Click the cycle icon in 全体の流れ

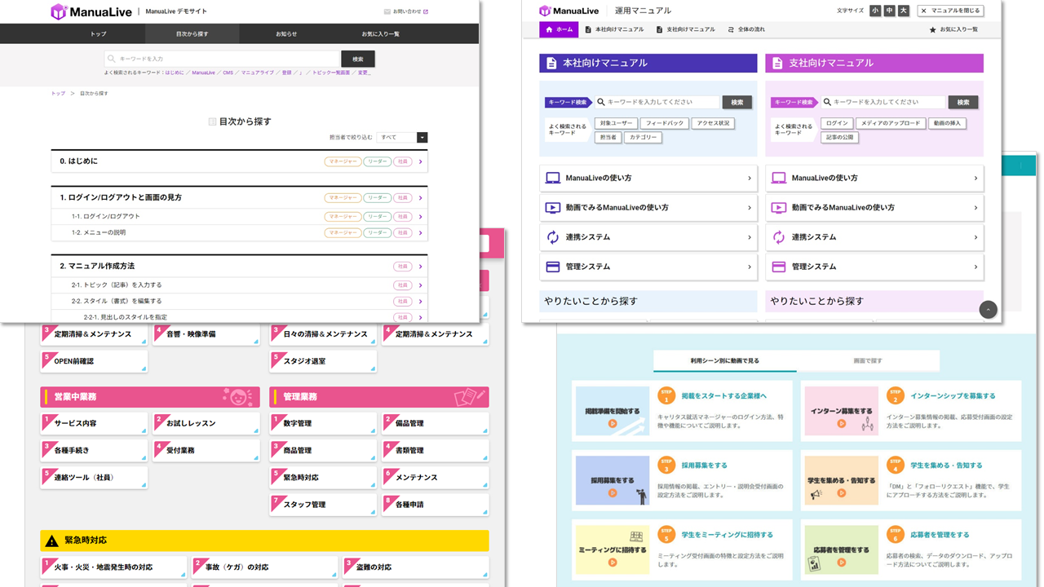point(731,29)
